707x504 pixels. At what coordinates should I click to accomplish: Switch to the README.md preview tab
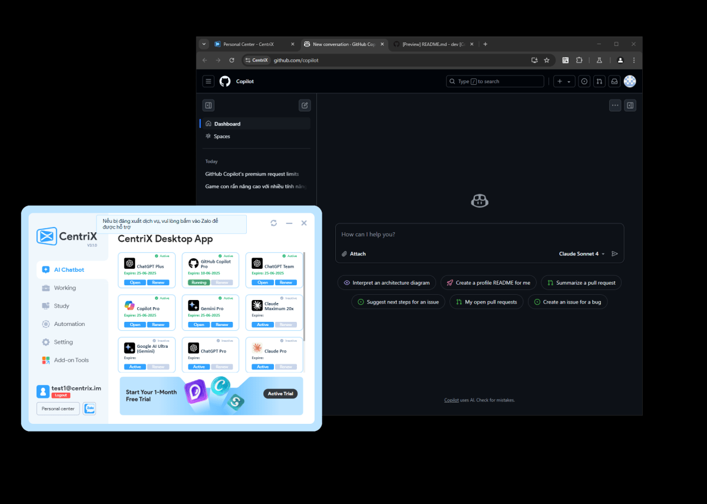click(434, 44)
